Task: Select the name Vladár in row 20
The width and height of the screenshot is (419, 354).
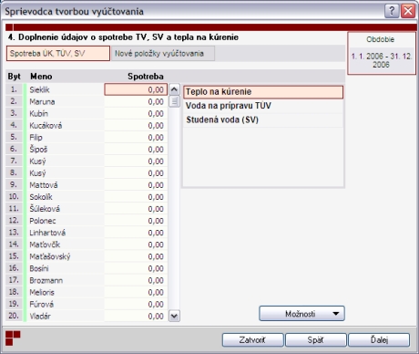Action: click(x=40, y=316)
